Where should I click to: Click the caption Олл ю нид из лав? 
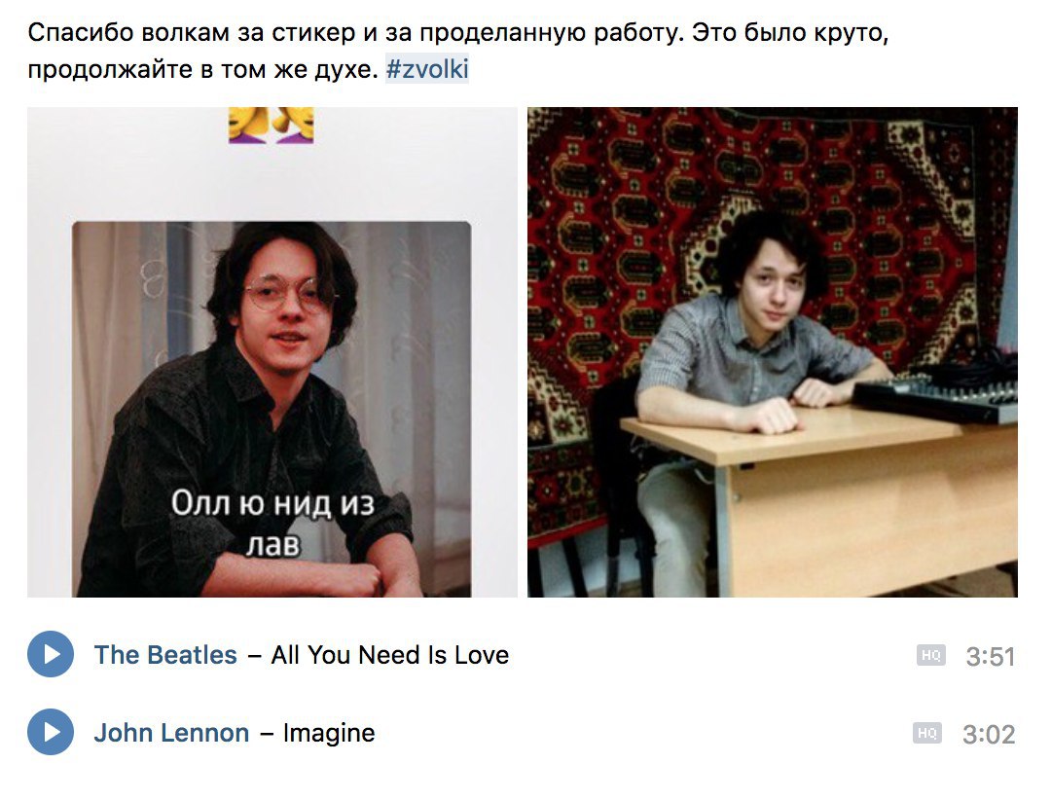pyautogui.click(x=272, y=524)
